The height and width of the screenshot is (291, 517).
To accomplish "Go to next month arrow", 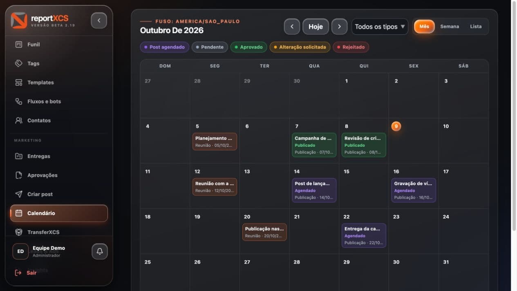I will (x=339, y=27).
